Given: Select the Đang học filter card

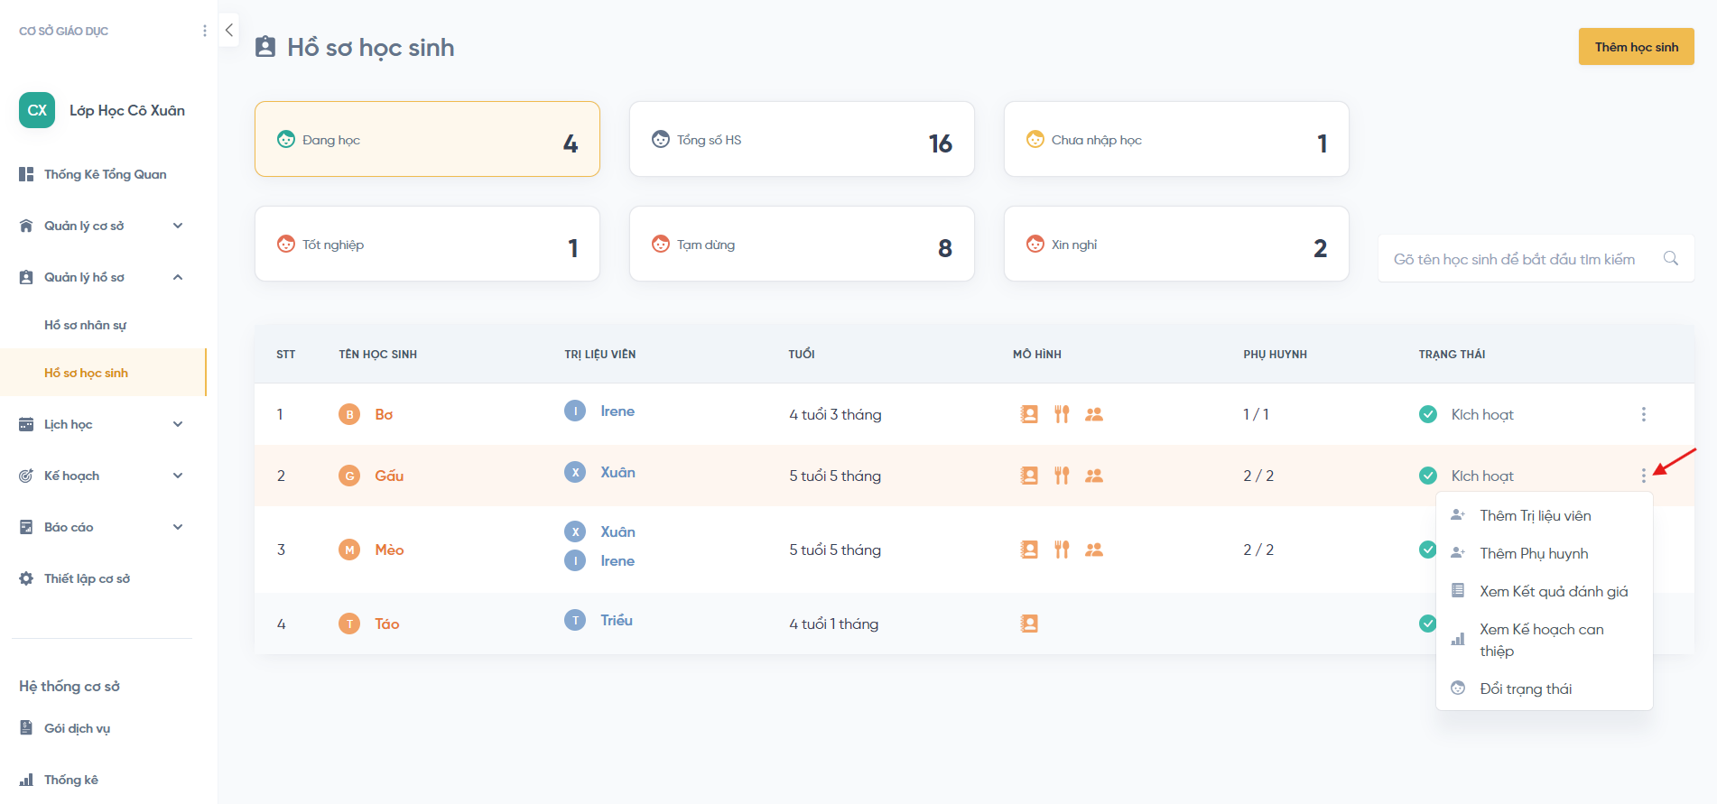Looking at the screenshot, I should 427,139.
